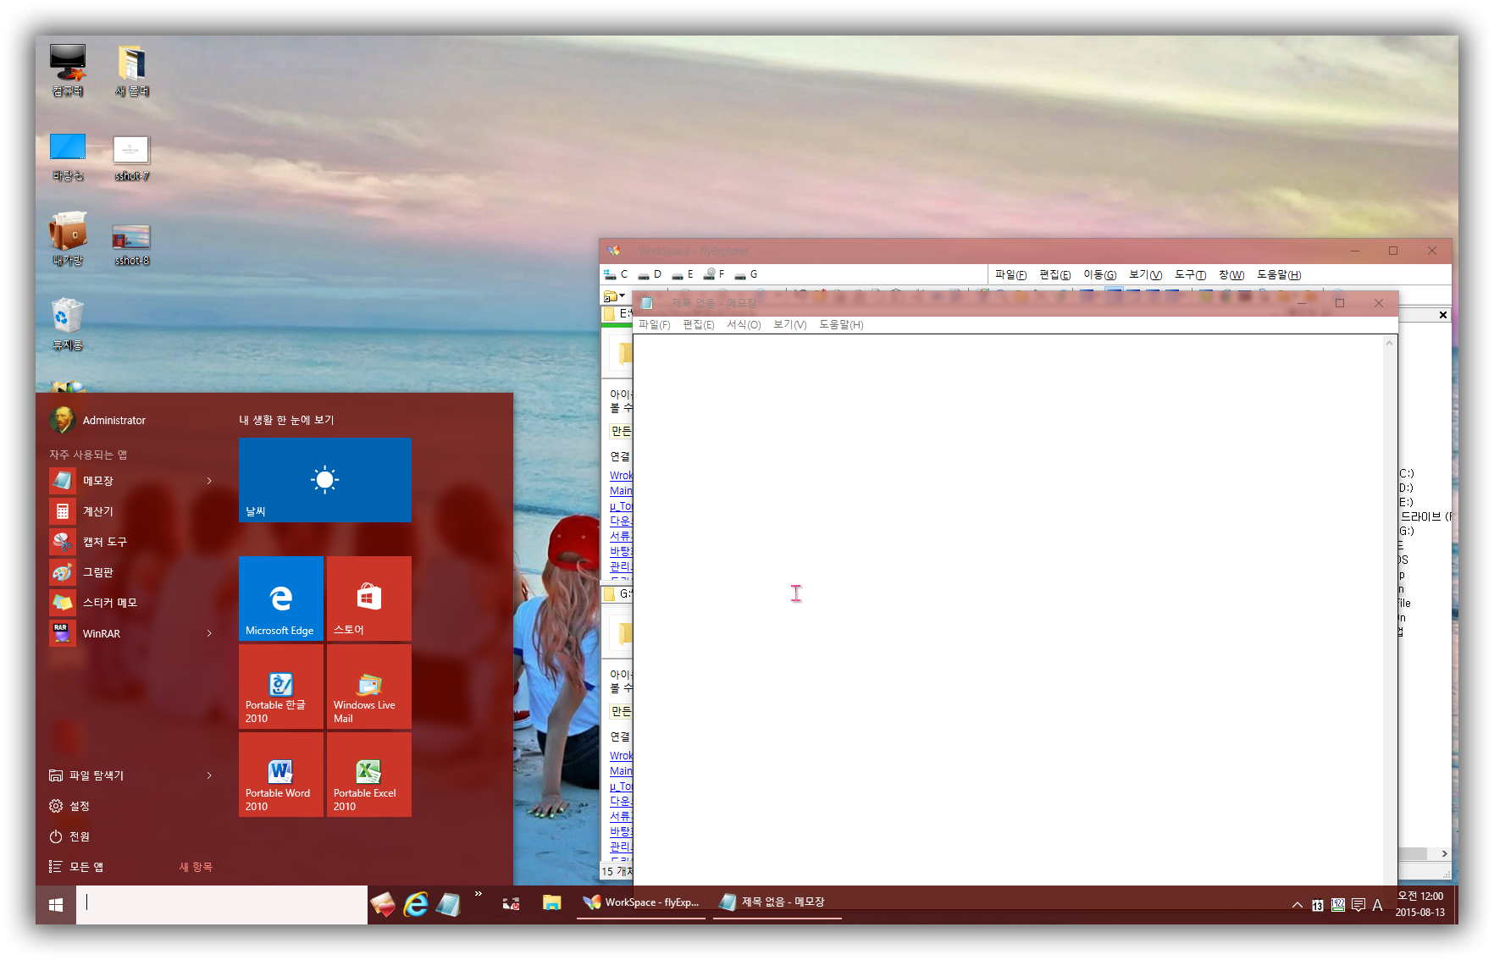Switch to 제목 없음 메모장 taskbar button
This screenshot has width=1494, height=960.
point(777,903)
